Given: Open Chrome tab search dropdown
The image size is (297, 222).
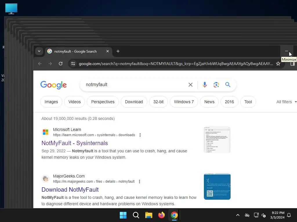Looking at the screenshot, I should (39, 51).
